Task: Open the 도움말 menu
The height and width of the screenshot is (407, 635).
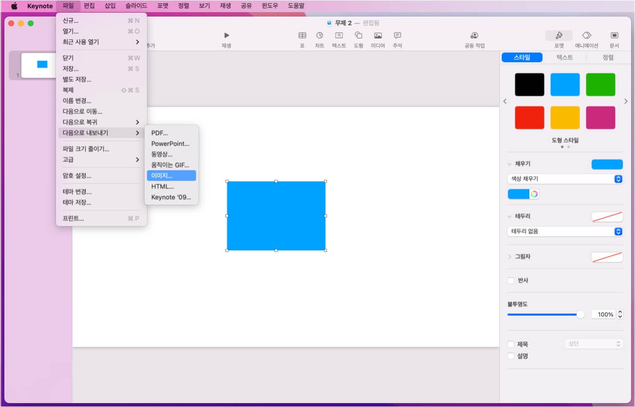Action: (x=296, y=6)
